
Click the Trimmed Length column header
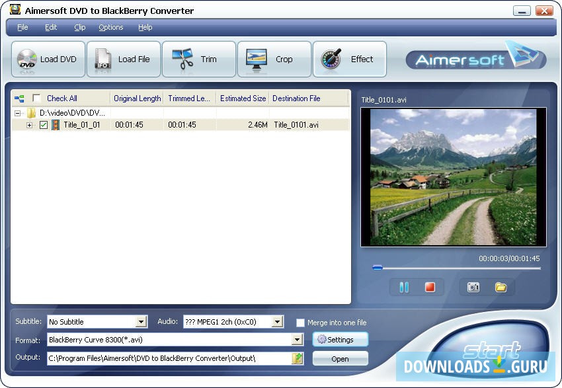click(x=190, y=98)
